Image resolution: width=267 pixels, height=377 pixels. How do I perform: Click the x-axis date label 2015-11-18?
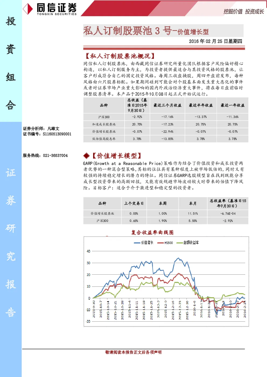point(144,310)
